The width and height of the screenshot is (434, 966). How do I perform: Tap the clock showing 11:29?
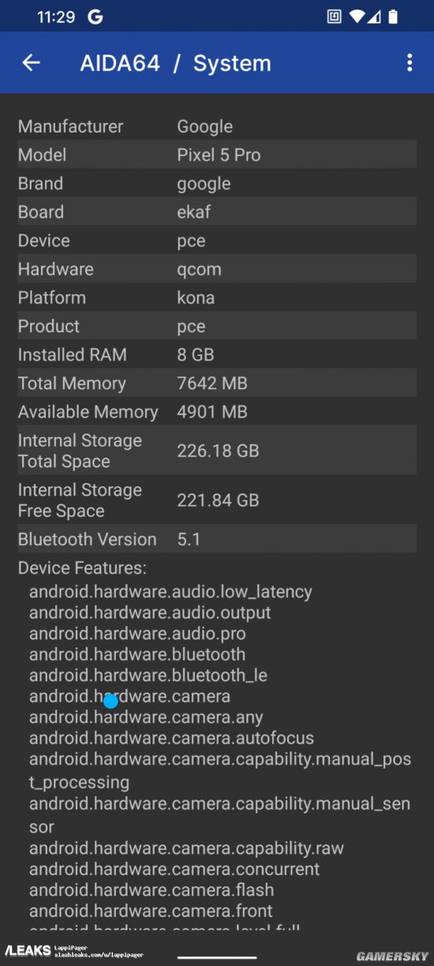tap(56, 17)
